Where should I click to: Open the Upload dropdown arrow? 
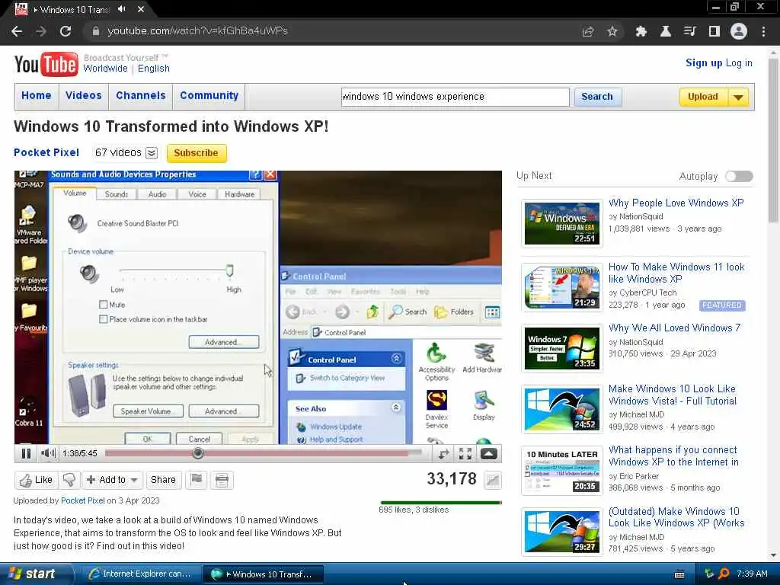[738, 97]
